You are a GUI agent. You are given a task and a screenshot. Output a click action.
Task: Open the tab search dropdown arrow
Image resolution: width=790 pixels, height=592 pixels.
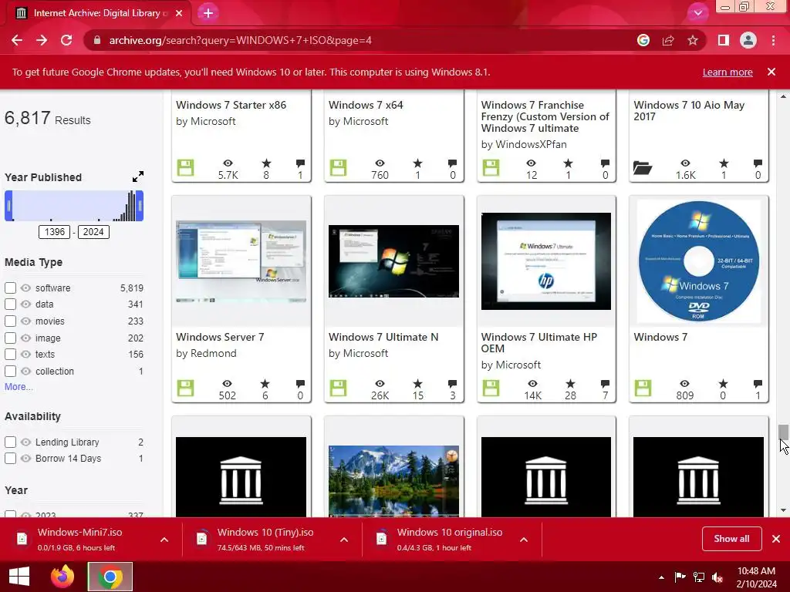pos(697,13)
